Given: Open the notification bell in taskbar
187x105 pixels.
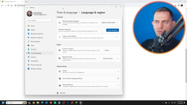Looking at the screenshot, I should point(184,103).
